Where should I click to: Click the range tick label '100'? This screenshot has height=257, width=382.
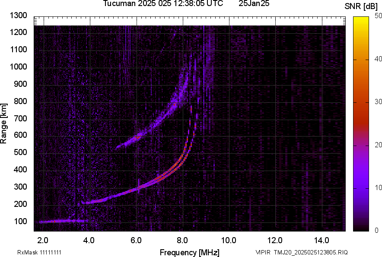[20, 221]
